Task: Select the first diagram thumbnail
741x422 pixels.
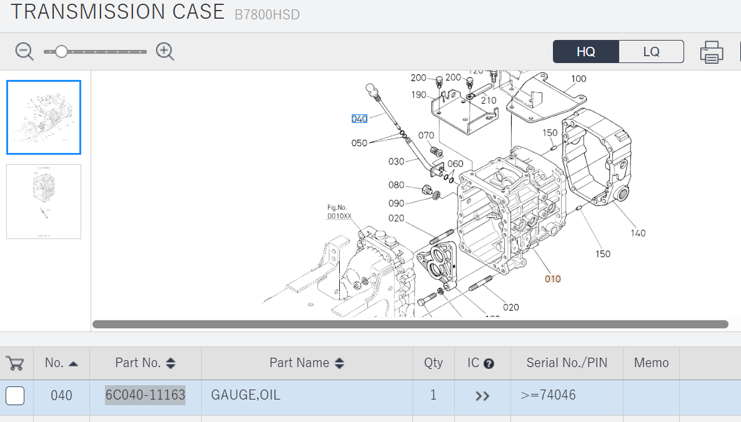Action: [x=44, y=117]
